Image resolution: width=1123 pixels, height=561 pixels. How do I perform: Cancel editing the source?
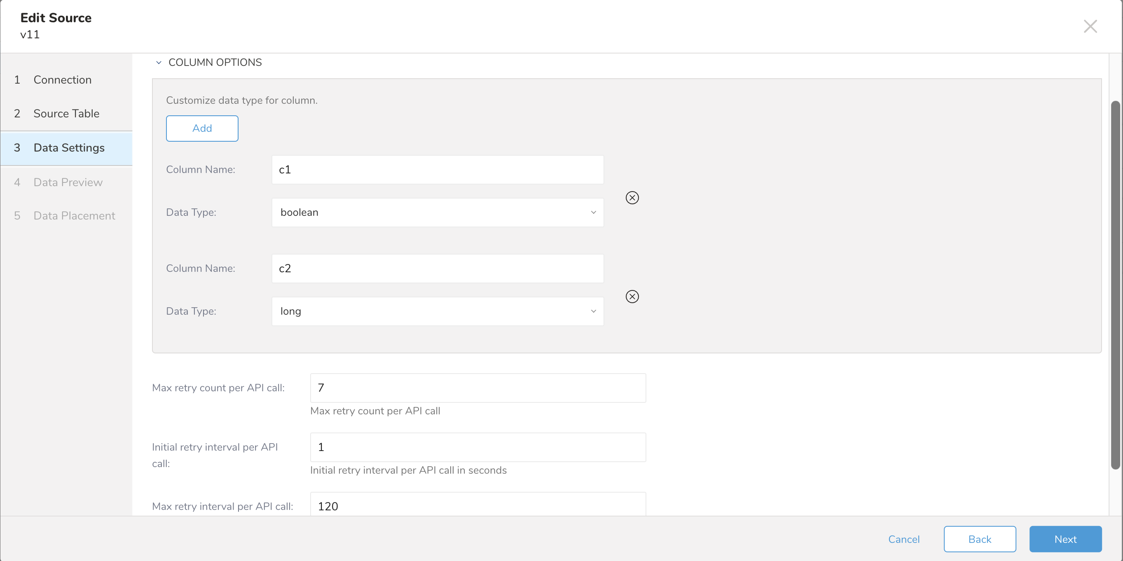(903, 539)
